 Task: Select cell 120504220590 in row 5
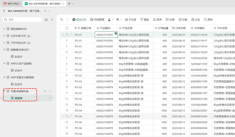pyautogui.click(x=201, y=58)
